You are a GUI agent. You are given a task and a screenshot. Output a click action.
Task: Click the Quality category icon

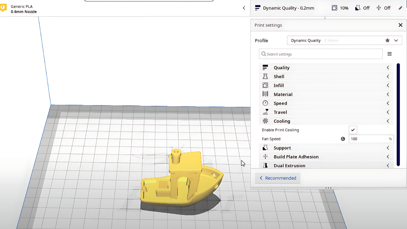click(265, 67)
